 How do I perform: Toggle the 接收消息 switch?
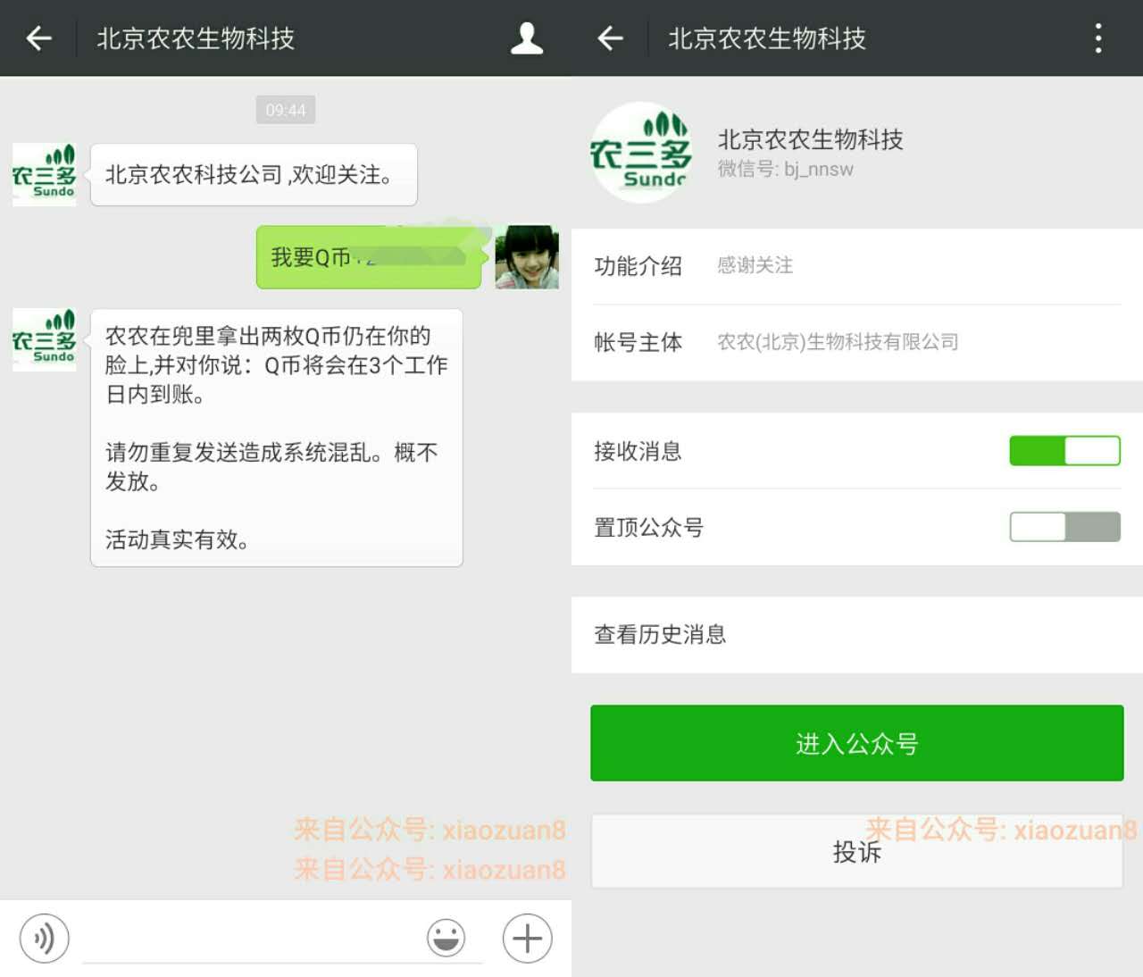(x=1064, y=451)
